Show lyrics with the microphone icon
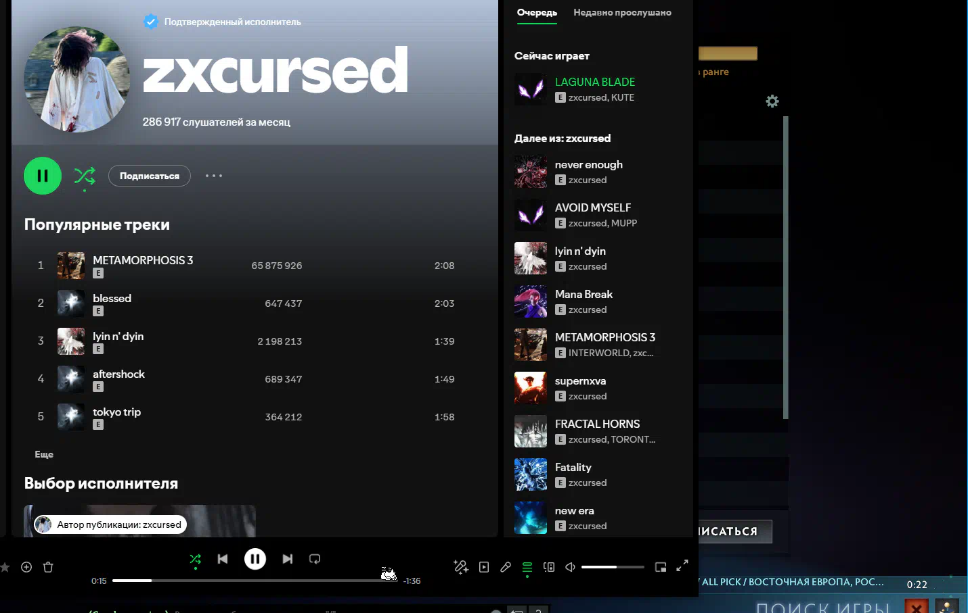The width and height of the screenshot is (968, 613). 506,567
